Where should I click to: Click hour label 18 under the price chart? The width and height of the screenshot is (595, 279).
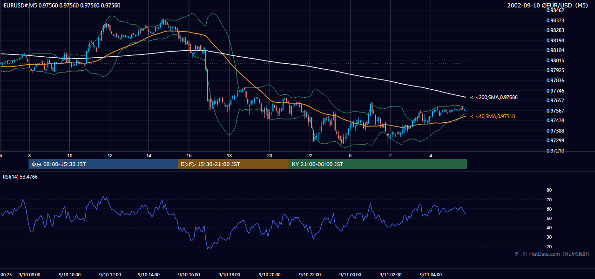coord(230,155)
